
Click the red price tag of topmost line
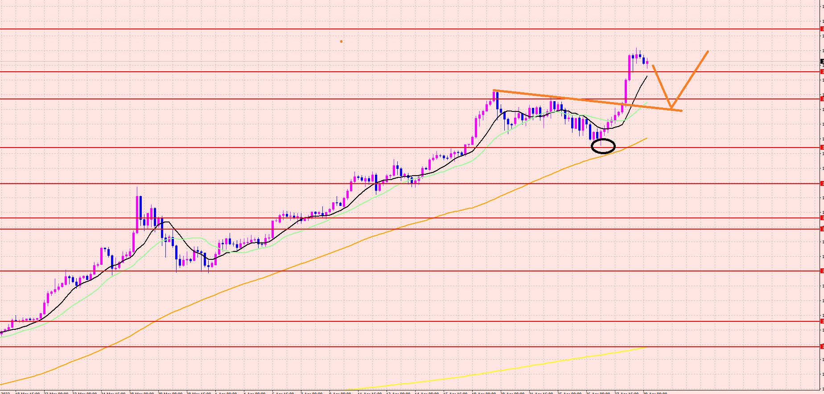tap(822, 29)
